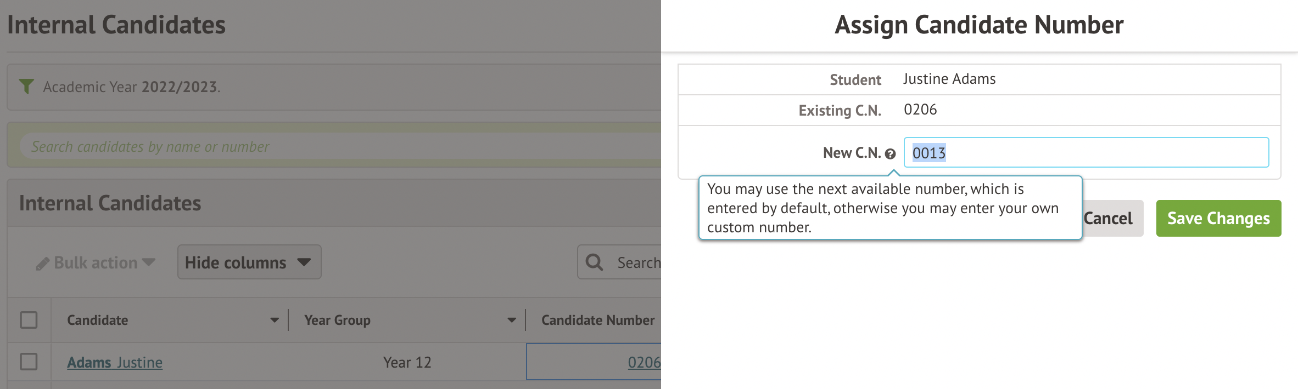Screen dimensions: 1298x389
Task: Click the green Save Changes button
Action: pos(1218,218)
